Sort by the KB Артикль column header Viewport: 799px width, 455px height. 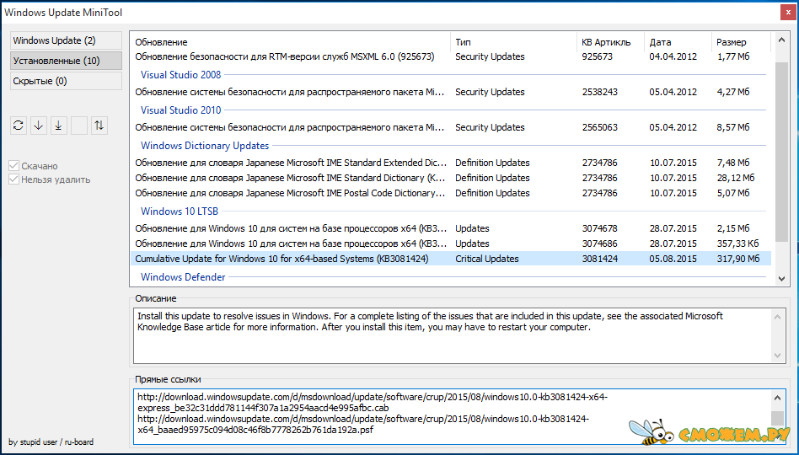coord(610,42)
